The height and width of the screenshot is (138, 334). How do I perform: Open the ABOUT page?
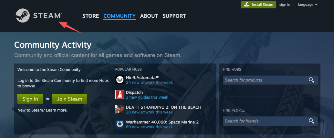click(149, 16)
